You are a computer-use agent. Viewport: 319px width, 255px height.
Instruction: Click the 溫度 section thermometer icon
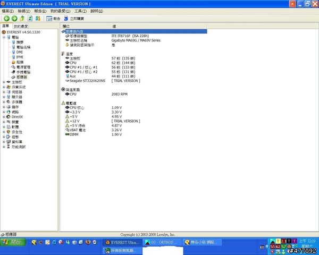click(x=63, y=54)
